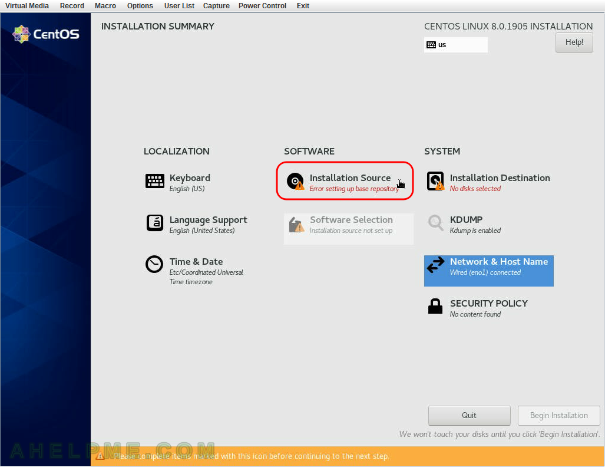
Task: Open the Capture menu
Action: 216,6
